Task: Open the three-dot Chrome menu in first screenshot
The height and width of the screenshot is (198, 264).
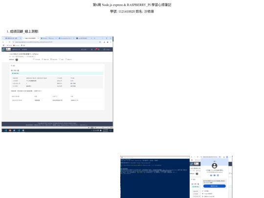Action: click(x=110, y=42)
